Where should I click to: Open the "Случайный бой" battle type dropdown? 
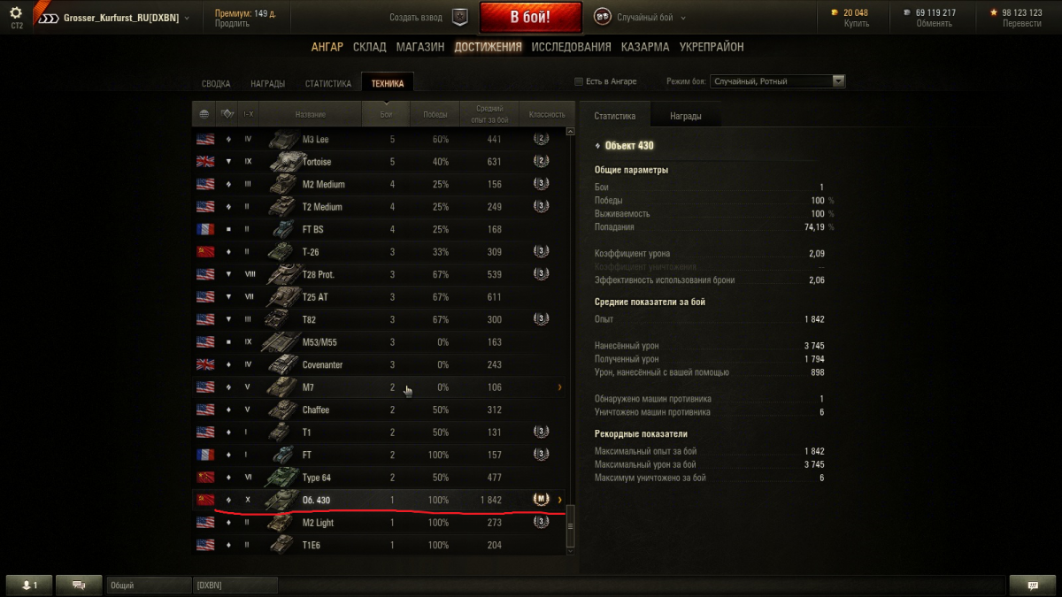[639, 17]
